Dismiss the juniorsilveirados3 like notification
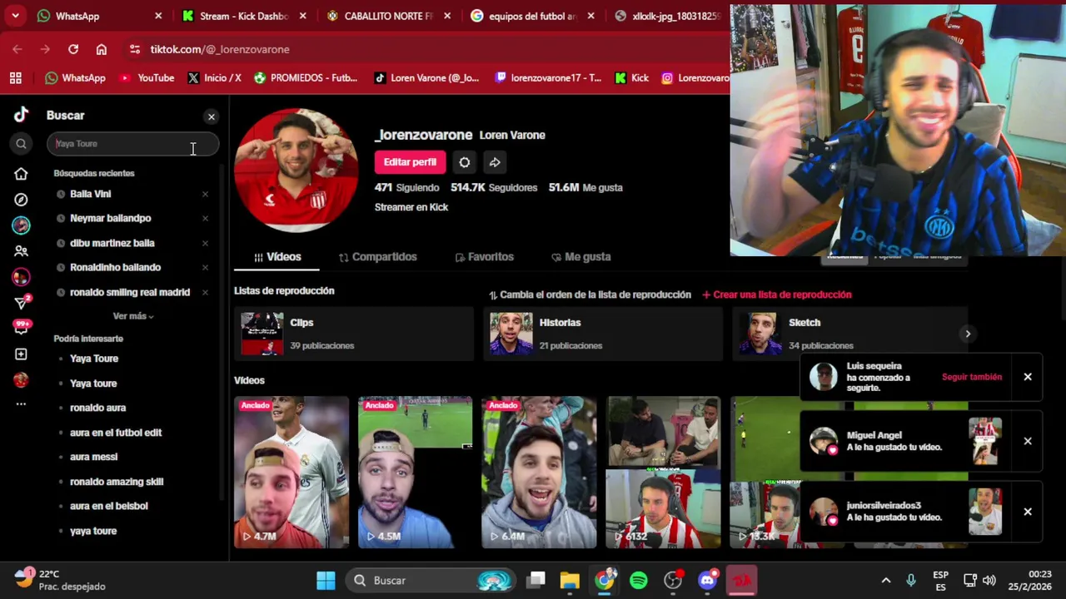The width and height of the screenshot is (1066, 599). tap(1028, 512)
